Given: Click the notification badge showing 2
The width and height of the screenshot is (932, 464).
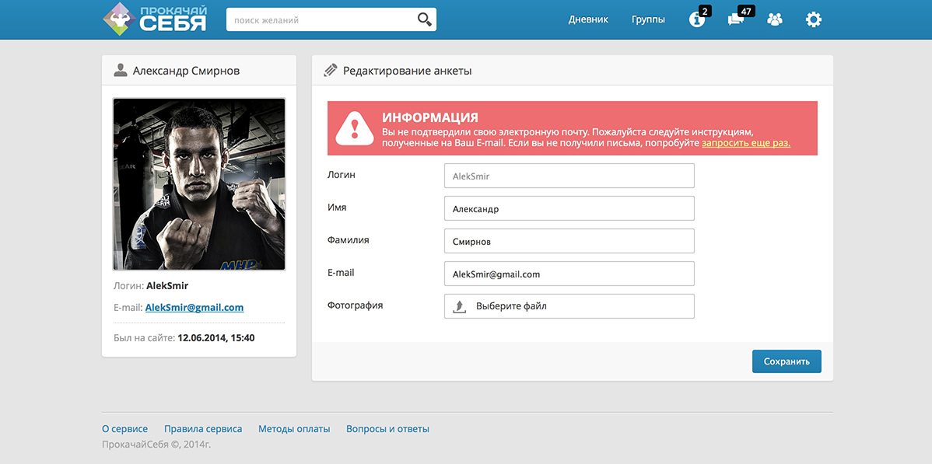Looking at the screenshot, I should click(704, 11).
